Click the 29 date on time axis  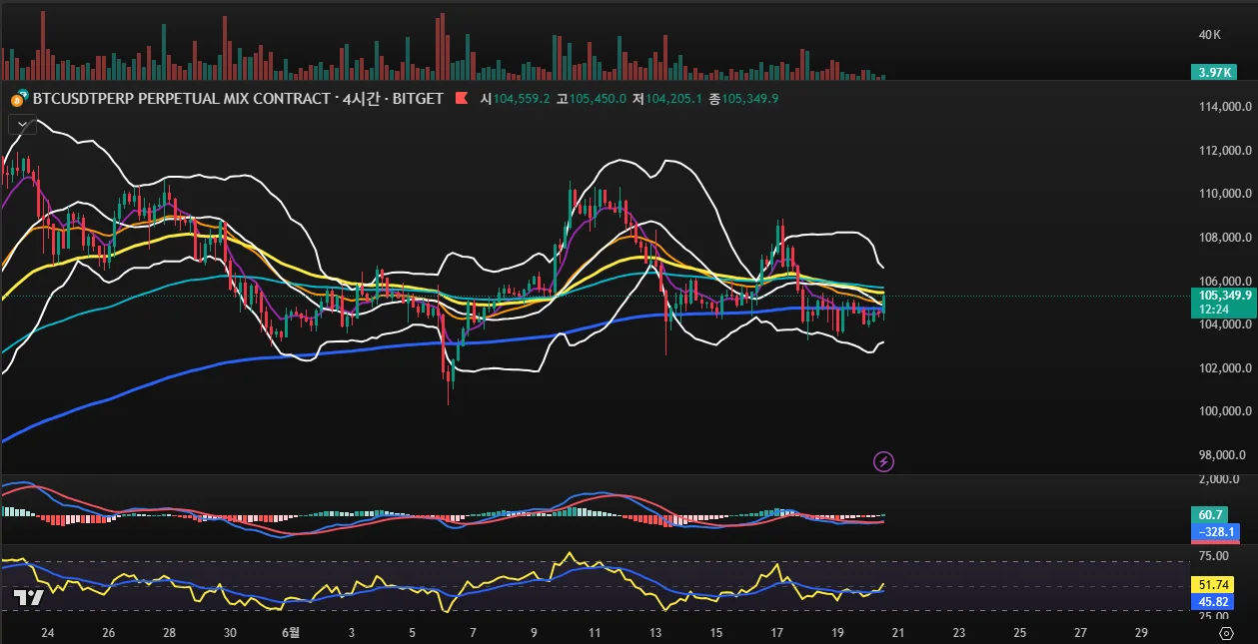pos(1141,632)
